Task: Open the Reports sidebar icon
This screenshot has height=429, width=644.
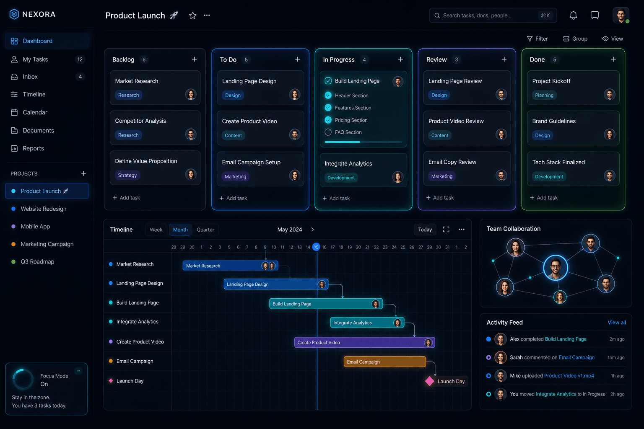Action: pyautogui.click(x=14, y=148)
